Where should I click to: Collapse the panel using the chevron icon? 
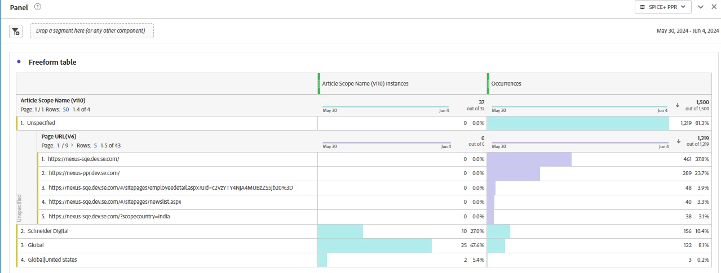(701, 7)
